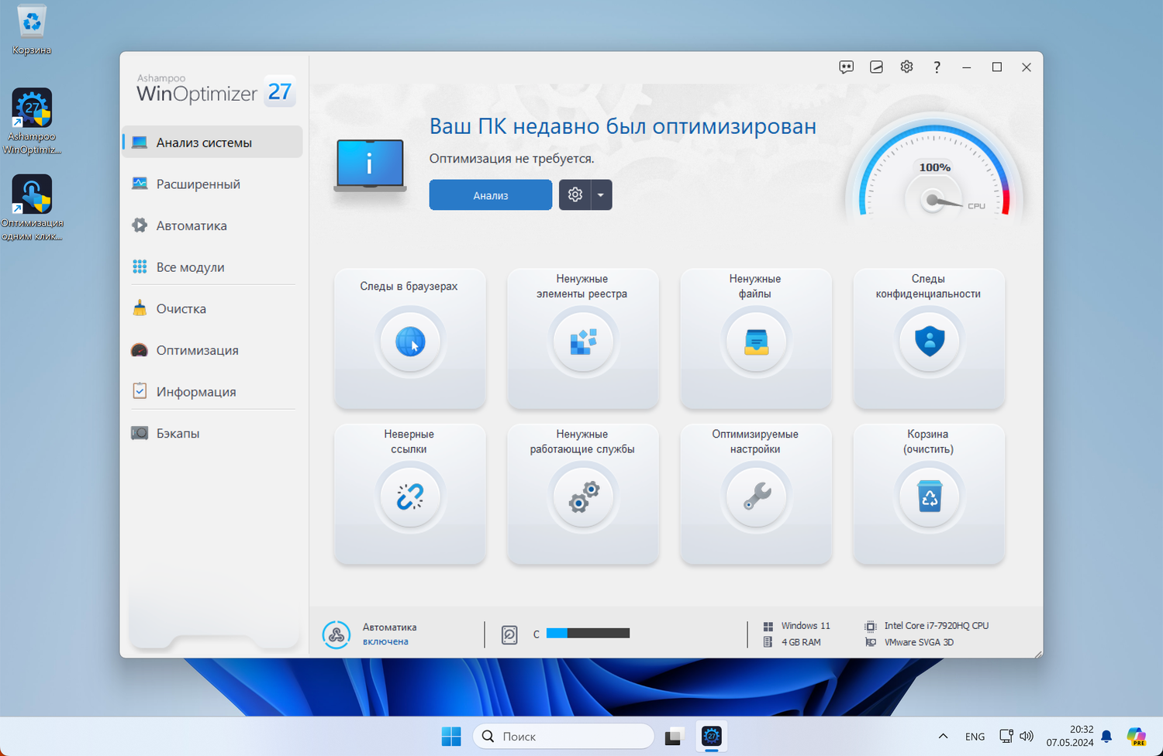Viewport: 1163px width, 756px height.
Task: Open Информация section in the sidebar
Action: pyautogui.click(x=212, y=392)
